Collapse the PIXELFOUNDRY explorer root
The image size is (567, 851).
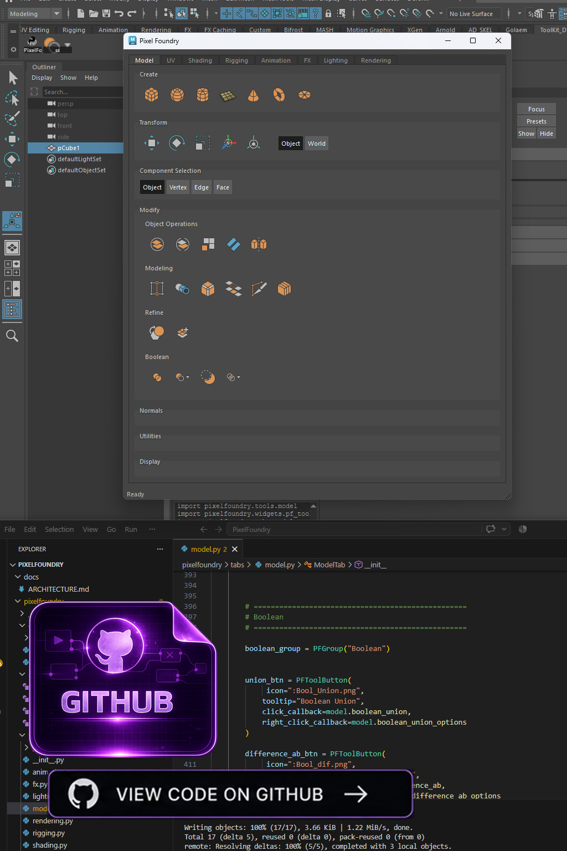click(13, 565)
